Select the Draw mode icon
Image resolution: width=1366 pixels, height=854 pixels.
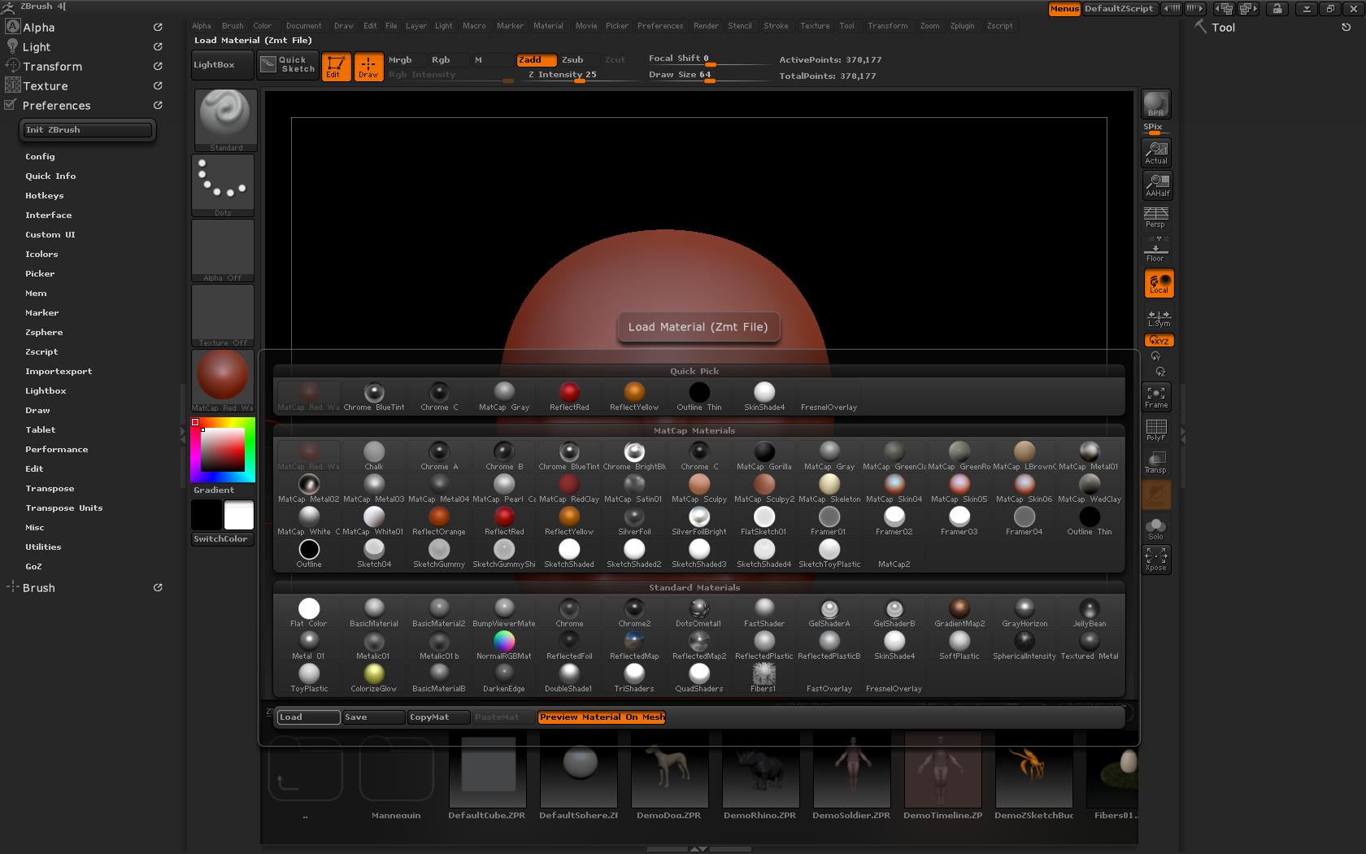[368, 66]
